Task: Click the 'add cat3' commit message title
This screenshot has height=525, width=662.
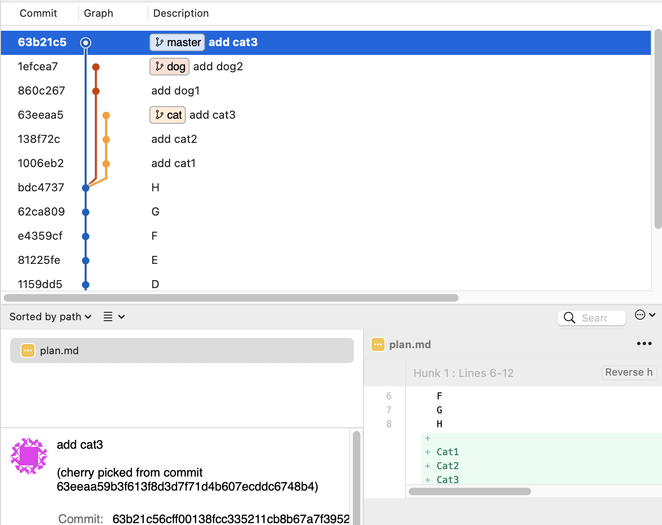Action: coord(80,445)
